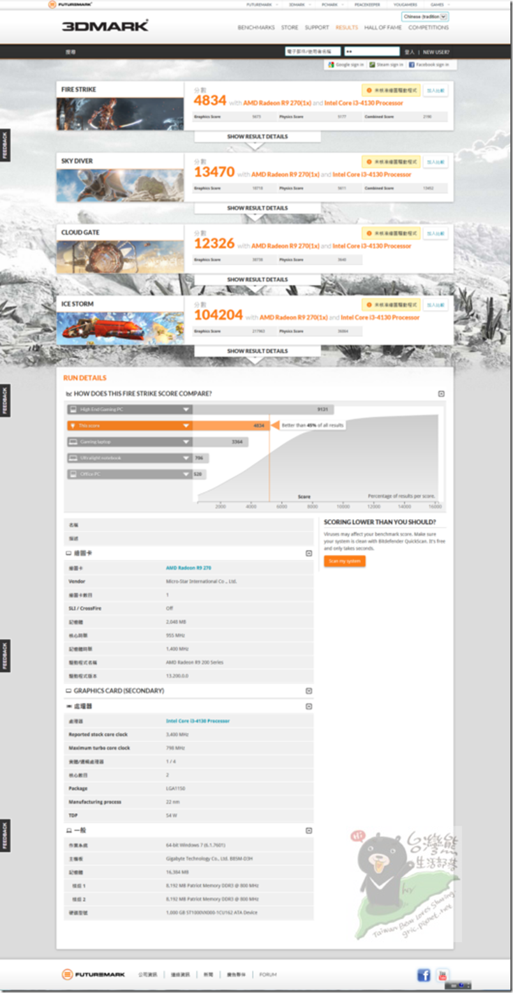The image size is (513, 993).
Task: Expand GRAPHICS CARD (SECONDARY) section
Action: coord(309,691)
